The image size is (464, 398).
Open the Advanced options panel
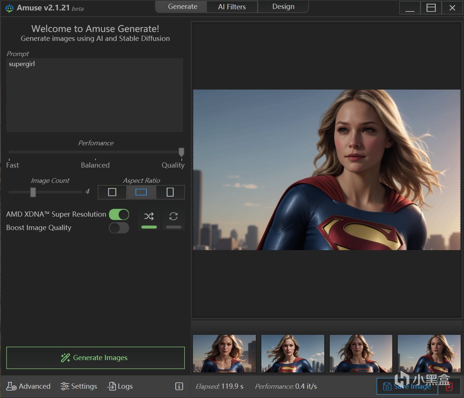tap(29, 386)
